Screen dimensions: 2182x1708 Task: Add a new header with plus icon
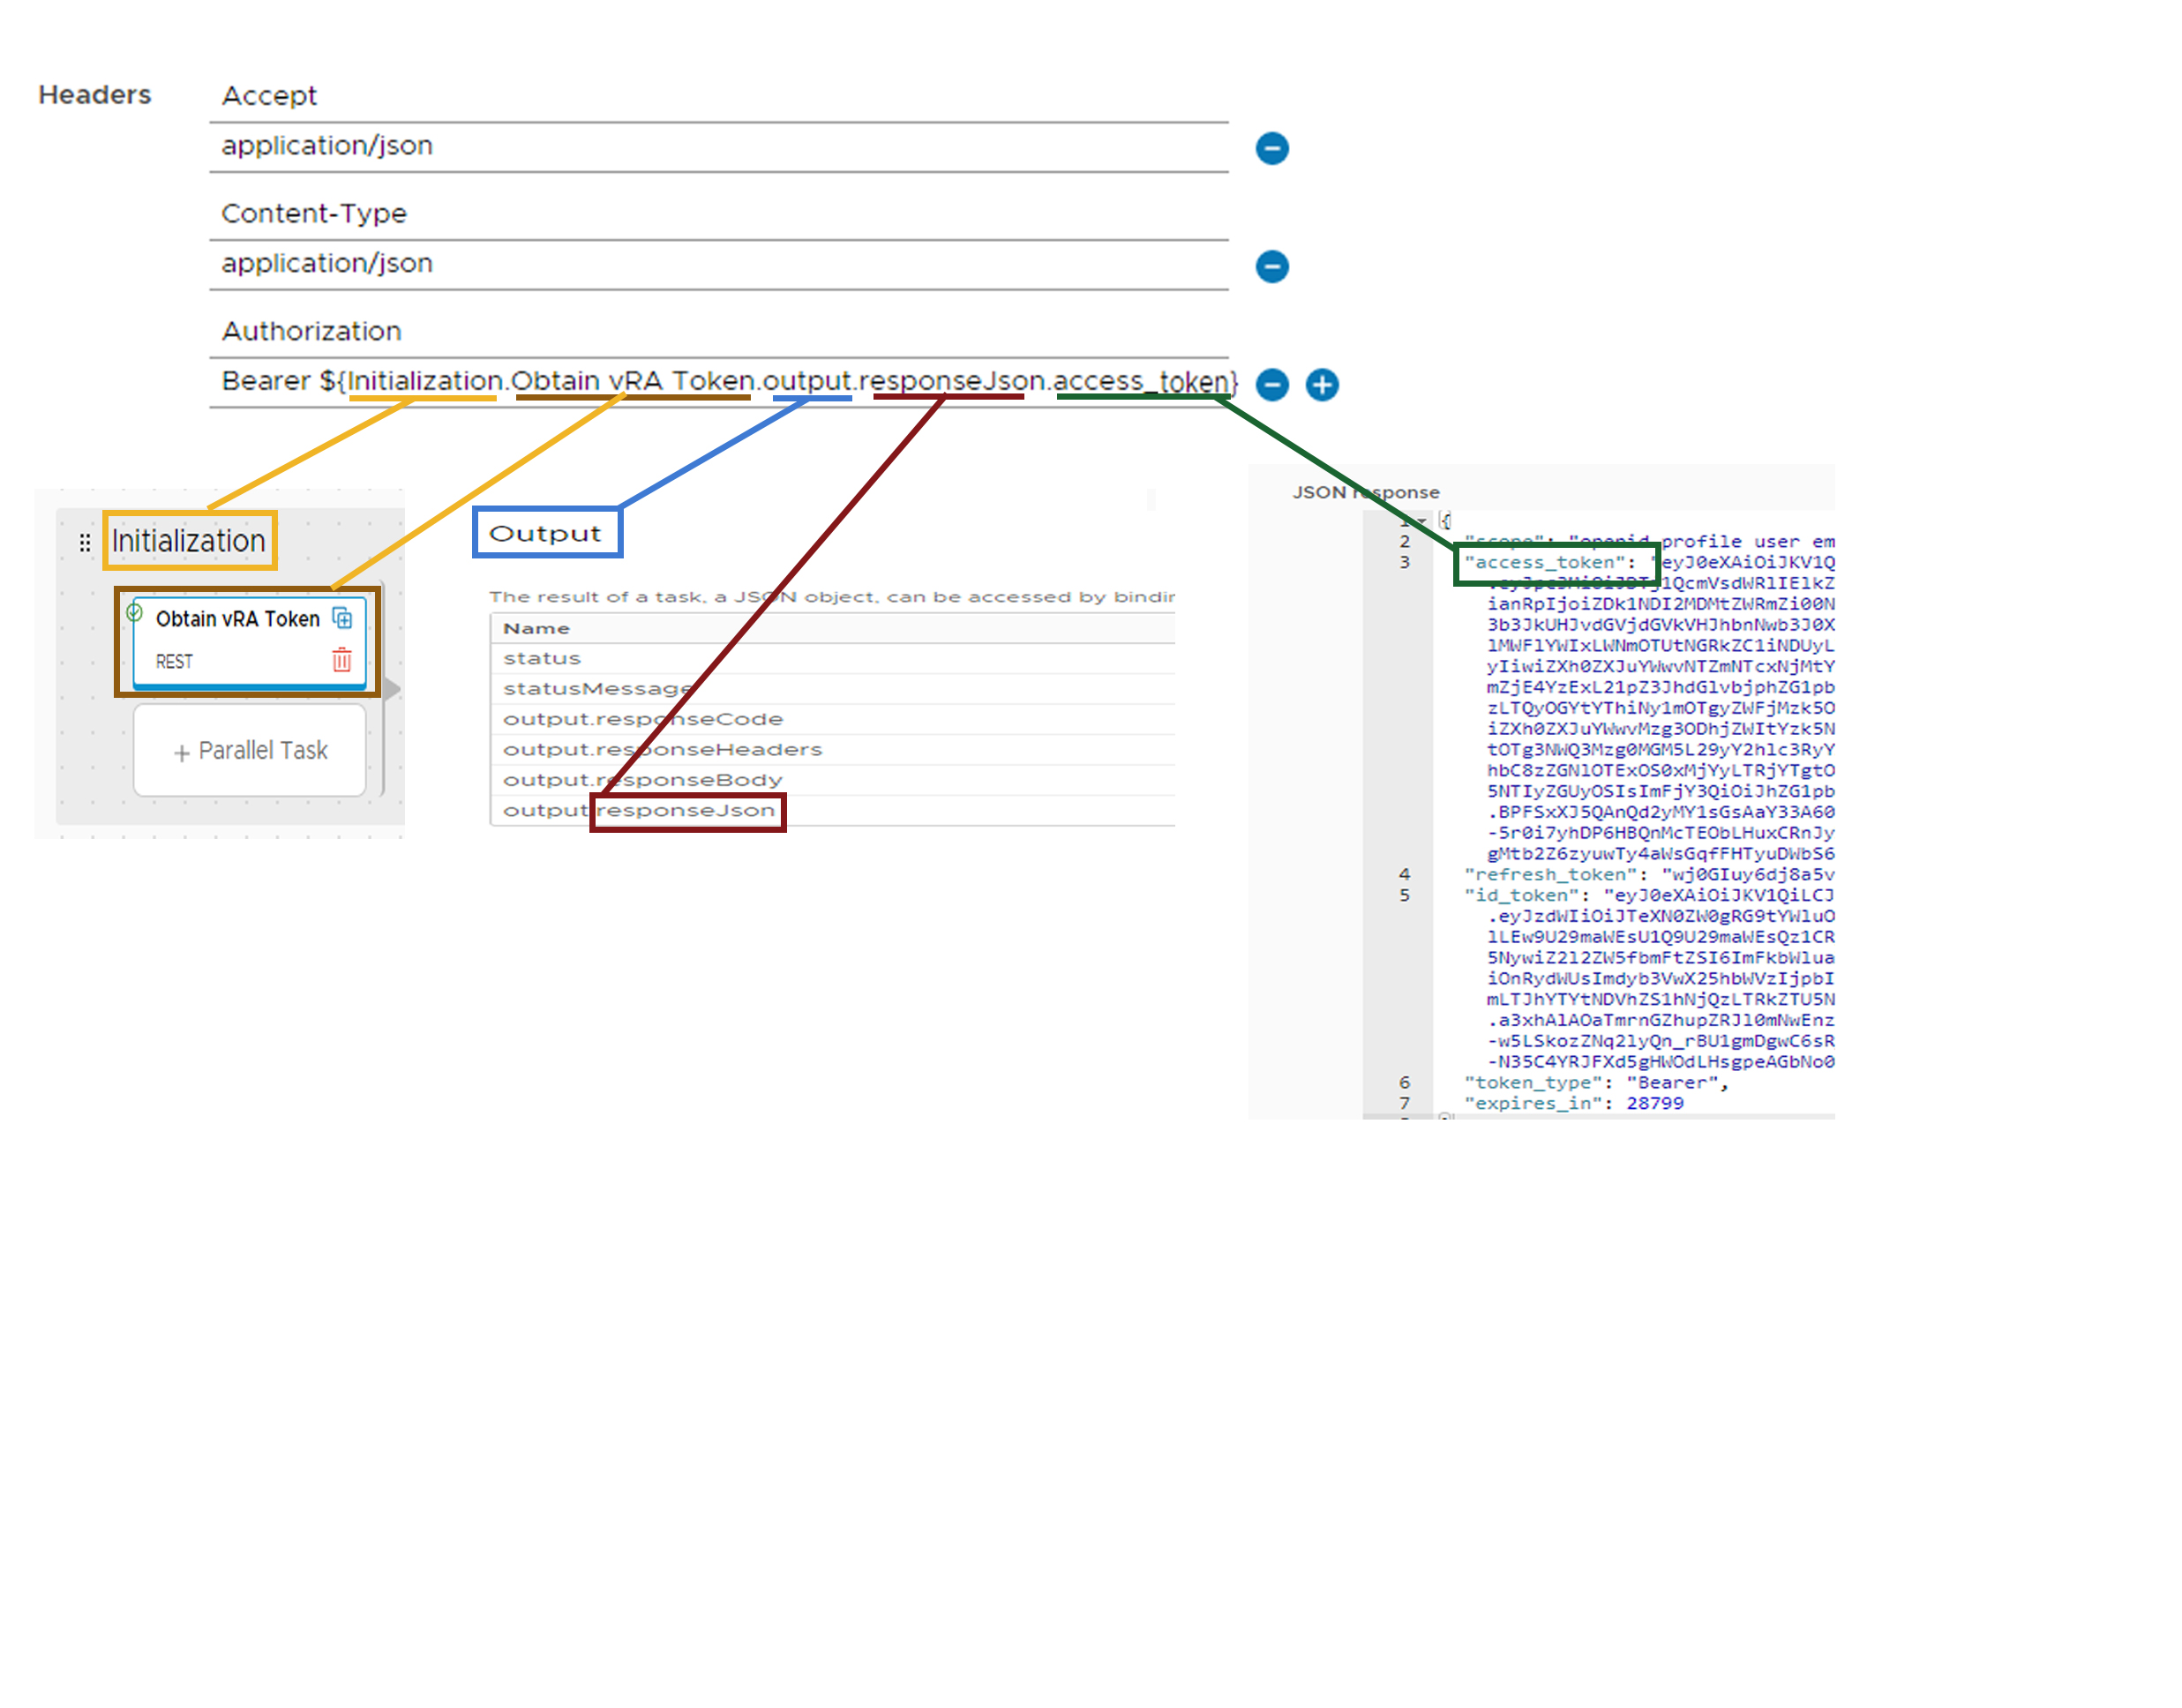pyautogui.click(x=1321, y=384)
